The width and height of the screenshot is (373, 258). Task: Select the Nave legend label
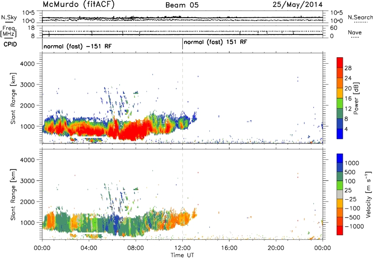(x=355, y=33)
